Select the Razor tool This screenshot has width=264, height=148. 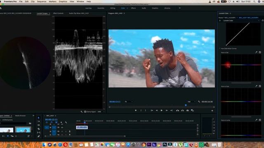click(38, 129)
